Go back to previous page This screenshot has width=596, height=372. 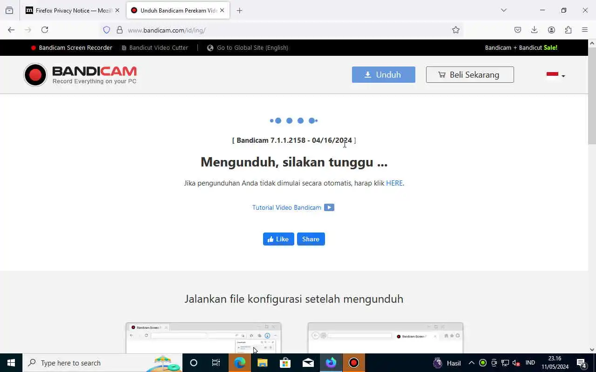point(11,30)
